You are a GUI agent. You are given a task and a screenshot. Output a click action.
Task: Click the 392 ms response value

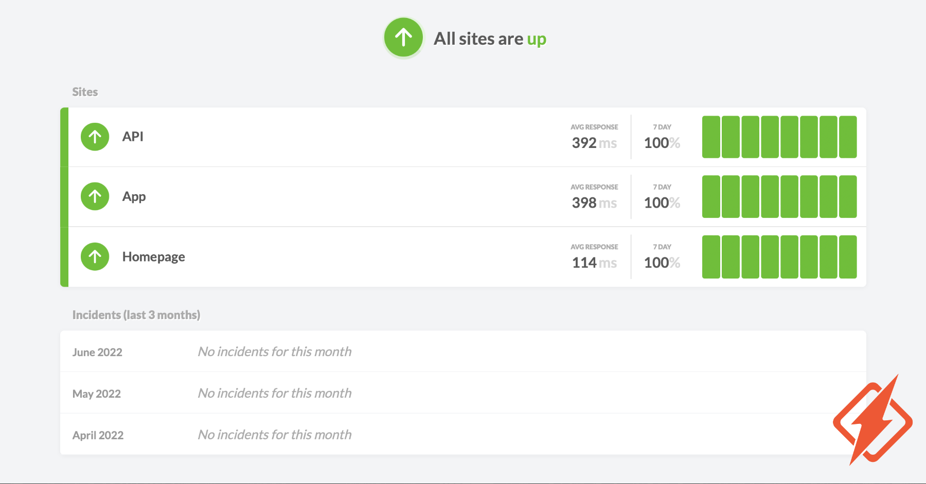[x=594, y=143]
